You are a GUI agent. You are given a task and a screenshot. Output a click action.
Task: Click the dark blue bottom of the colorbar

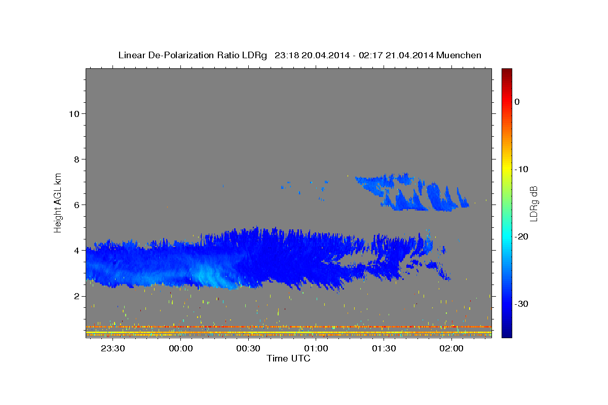click(x=507, y=333)
